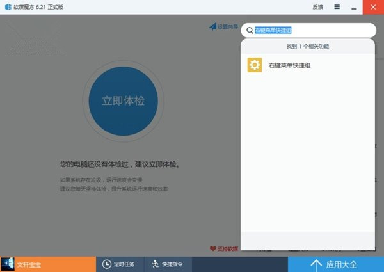Image resolution: width=384 pixels, height=272 pixels.
Task: Click the 立即体检 circular scan button
Action: tap(124, 100)
